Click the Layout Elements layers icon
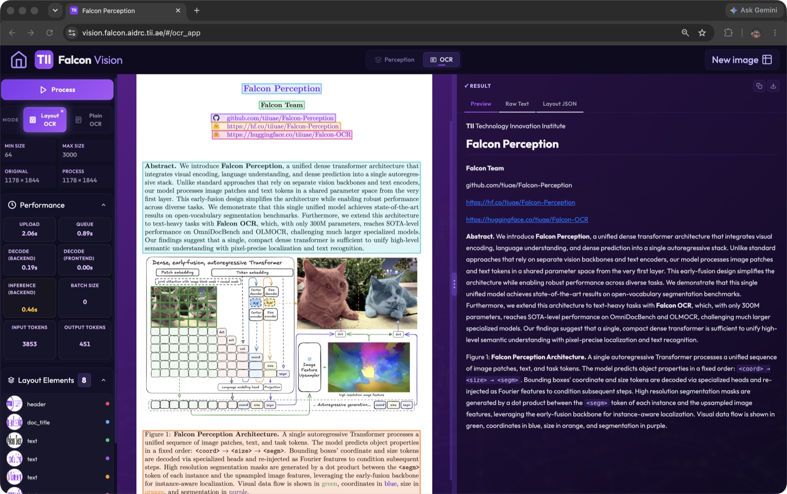Image resolution: width=787 pixels, height=494 pixels. pyautogui.click(x=11, y=380)
